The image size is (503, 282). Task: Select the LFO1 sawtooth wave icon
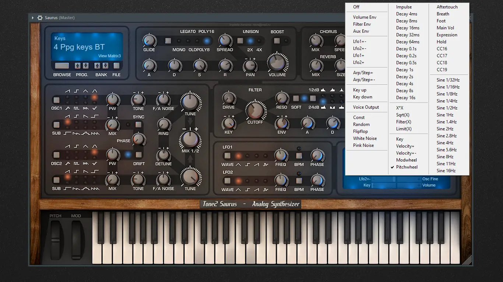tap(257, 164)
